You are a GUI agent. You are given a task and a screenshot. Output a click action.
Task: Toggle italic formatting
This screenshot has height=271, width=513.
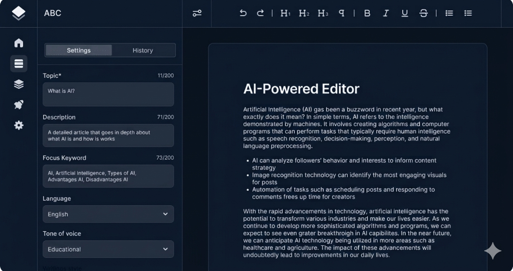[x=386, y=13]
